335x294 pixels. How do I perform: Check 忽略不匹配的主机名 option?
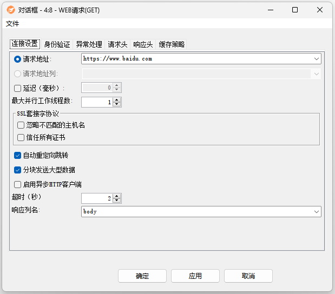coord(21,125)
